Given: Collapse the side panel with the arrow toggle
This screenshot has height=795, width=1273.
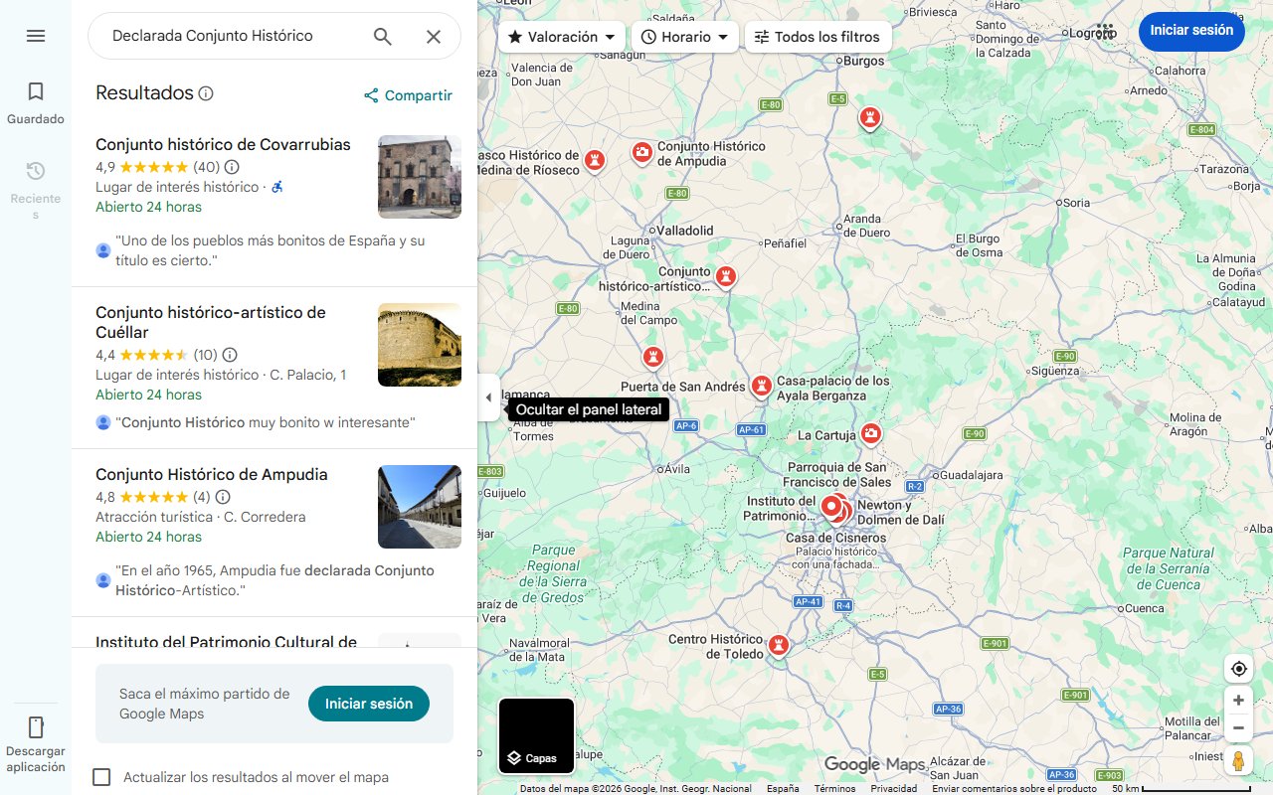Looking at the screenshot, I should pyautogui.click(x=488, y=397).
